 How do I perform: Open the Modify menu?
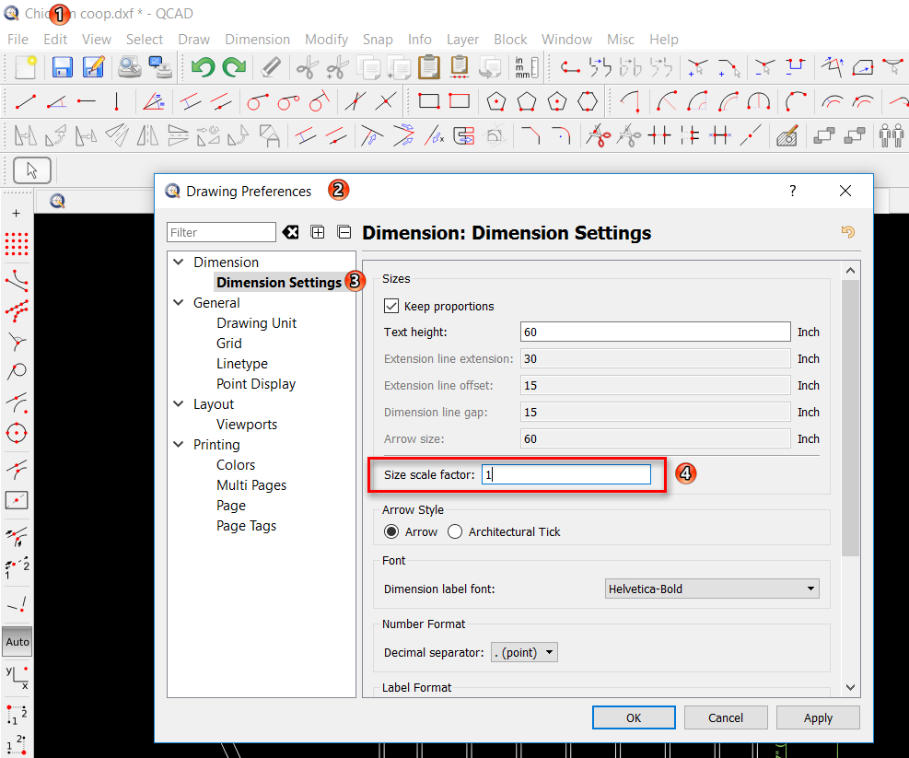[326, 40]
